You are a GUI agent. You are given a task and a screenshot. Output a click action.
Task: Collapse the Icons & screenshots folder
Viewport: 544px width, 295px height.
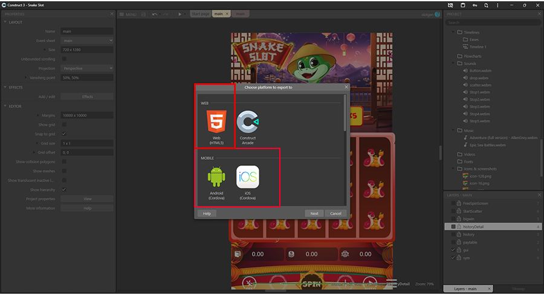[453, 169]
